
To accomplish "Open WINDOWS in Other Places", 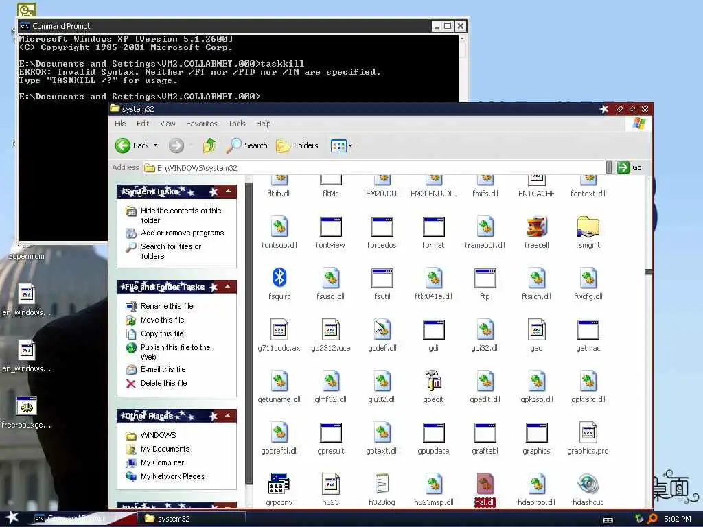I will pyautogui.click(x=158, y=435).
